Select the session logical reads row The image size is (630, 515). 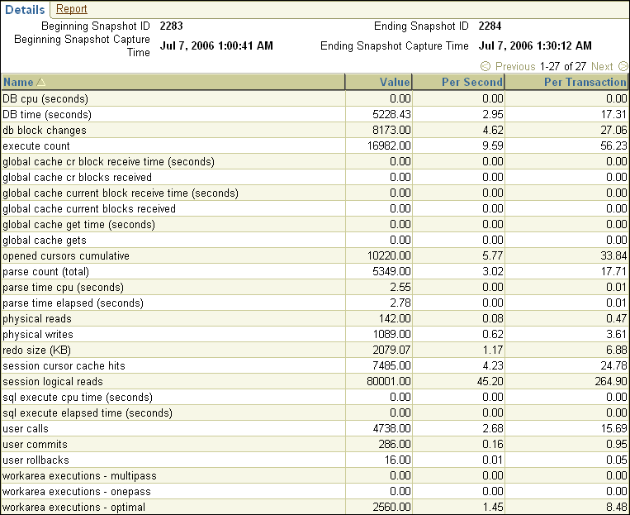pos(53,381)
